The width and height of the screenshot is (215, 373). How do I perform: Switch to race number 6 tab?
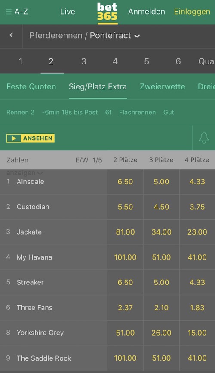pyautogui.click(x=178, y=61)
